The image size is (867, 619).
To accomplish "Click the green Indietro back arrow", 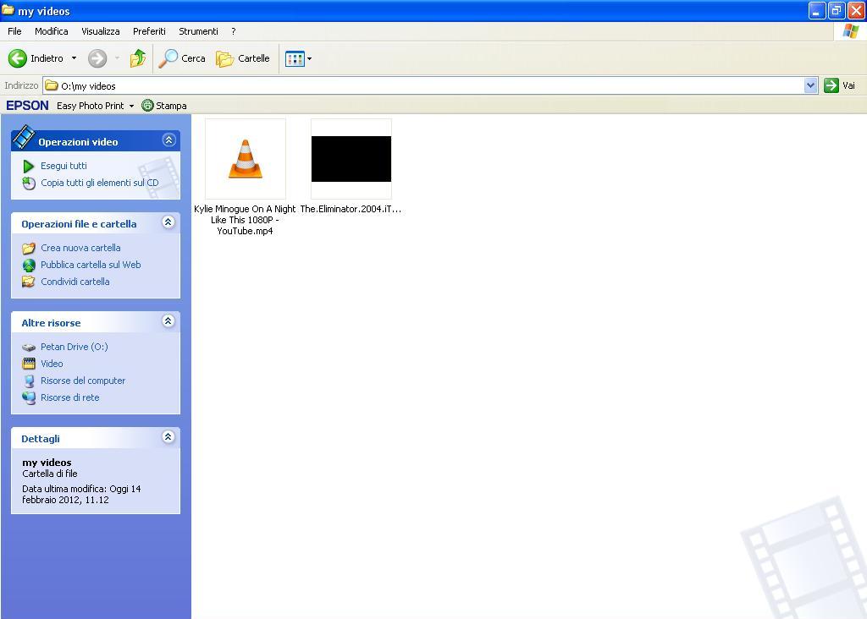I will pos(17,58).
